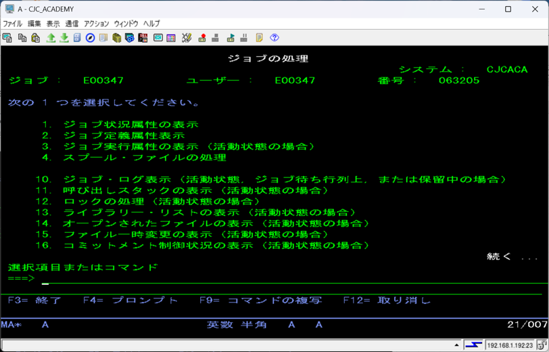Image resolution: width=549 pixels, height=352 pixels.
Task: Click the paste clipboard toolbar icon
Action: point(36,37)
